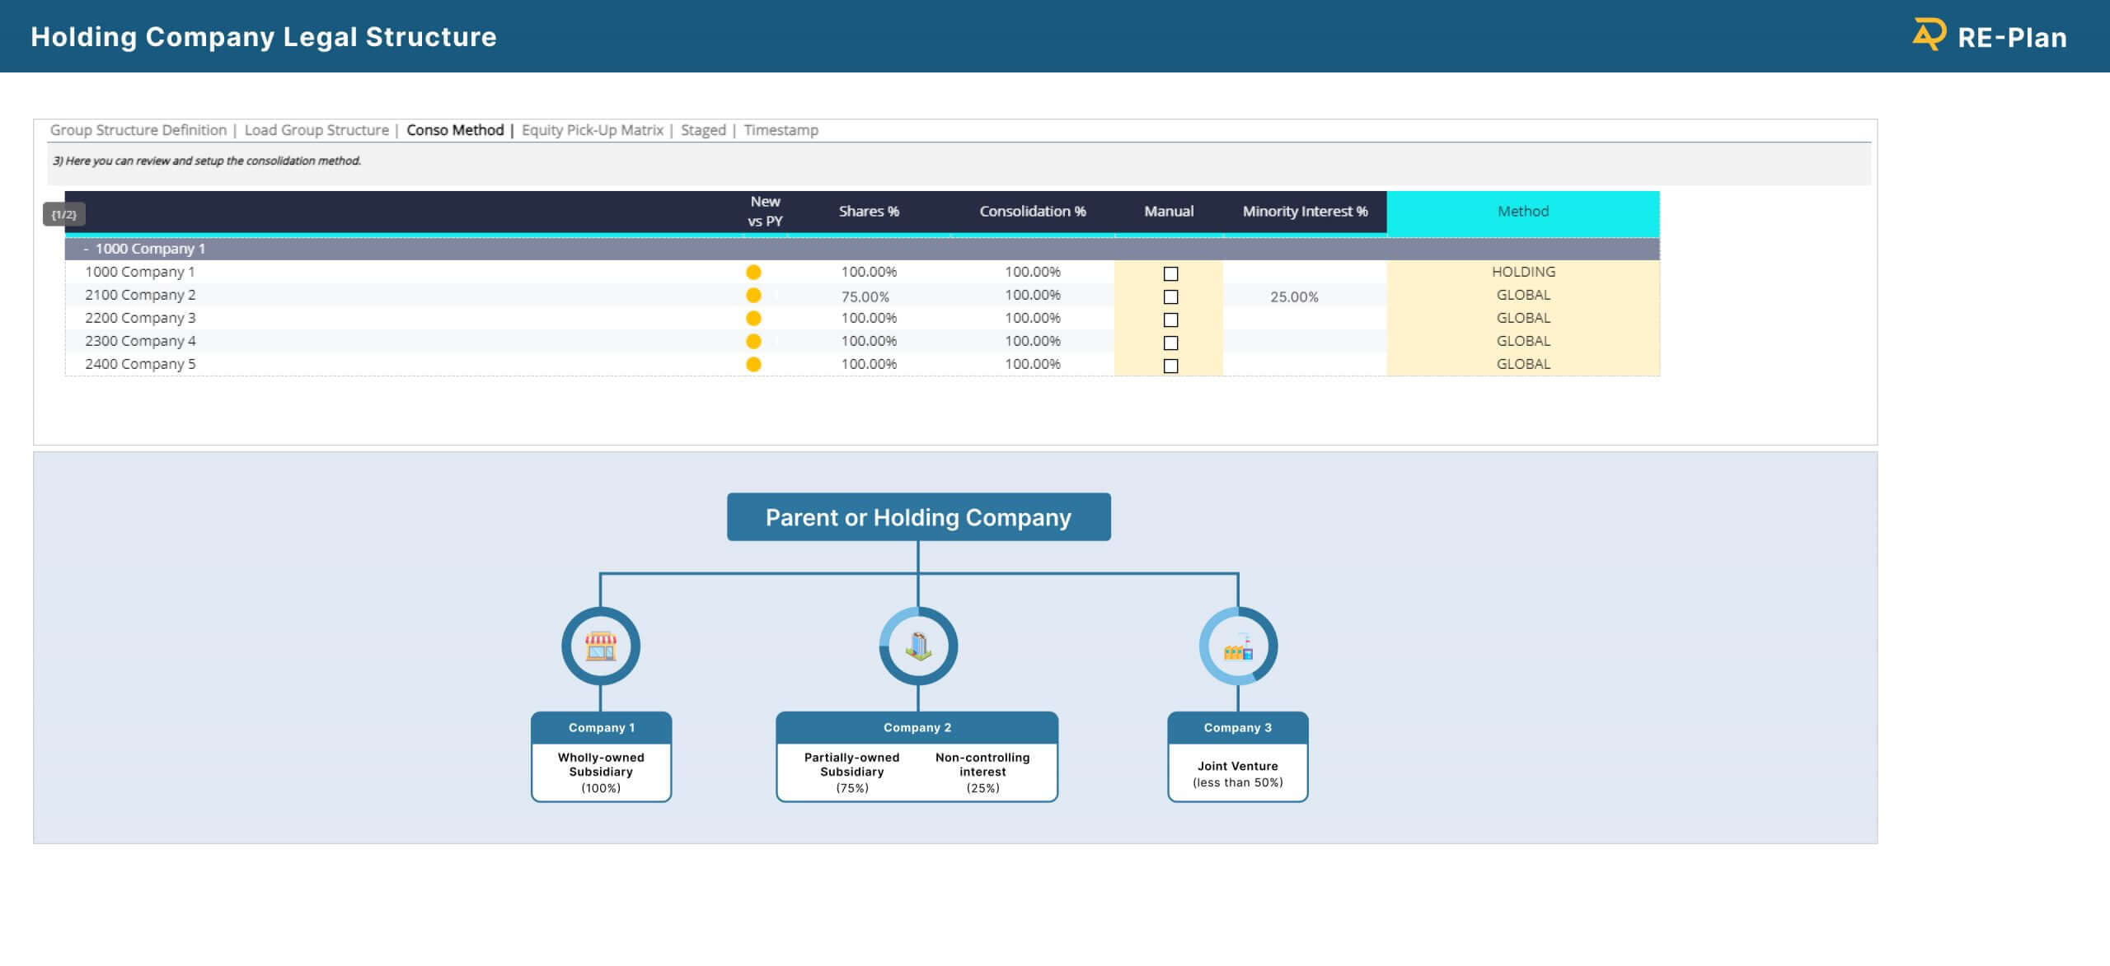2110x966 pixels.
Task: Click yellow status dot for 1000 Company 1
Action: point(753,273)
